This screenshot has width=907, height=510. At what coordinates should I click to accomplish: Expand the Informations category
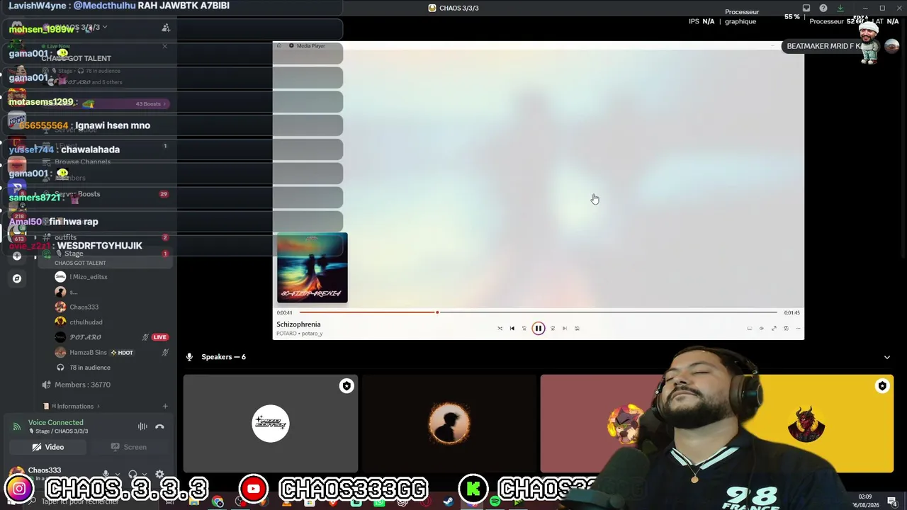click(75, 406)
